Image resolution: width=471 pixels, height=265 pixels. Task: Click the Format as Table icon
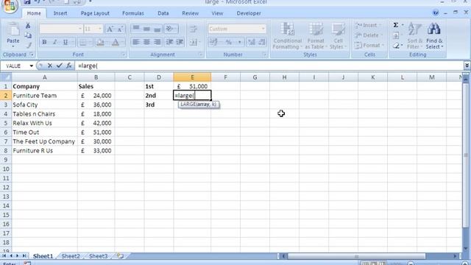point(316,29)
